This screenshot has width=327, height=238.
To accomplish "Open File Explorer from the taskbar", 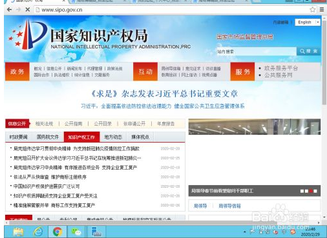I will pos(19,232).
